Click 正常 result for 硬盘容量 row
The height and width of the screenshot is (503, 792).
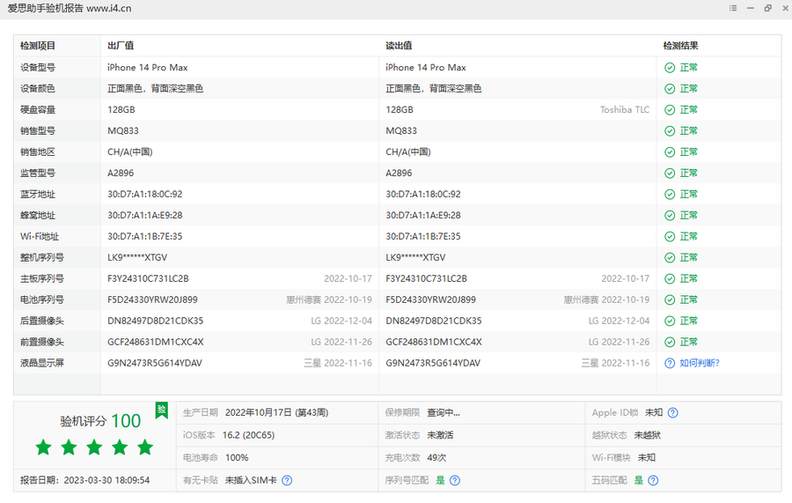click(x=688, y=110)
